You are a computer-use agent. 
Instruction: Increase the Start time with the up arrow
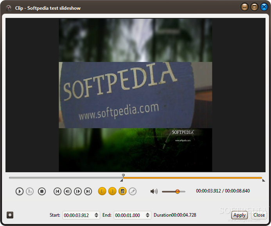click(97, 214)
